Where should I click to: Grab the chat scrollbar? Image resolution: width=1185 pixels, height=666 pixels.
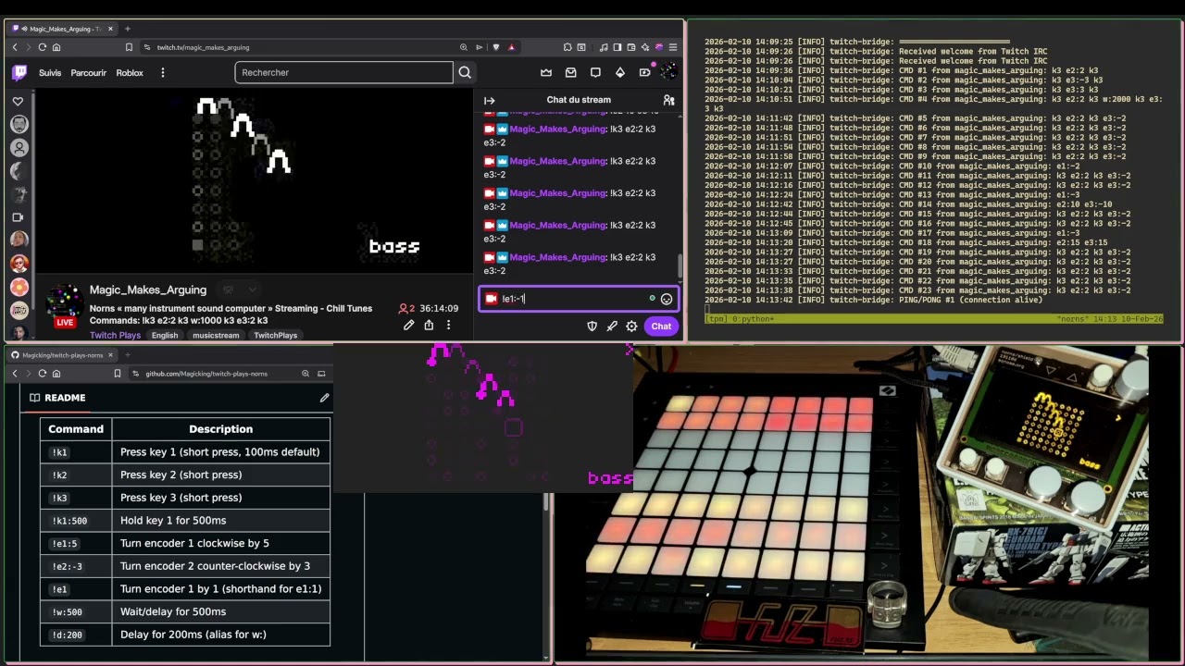point(680,268)
